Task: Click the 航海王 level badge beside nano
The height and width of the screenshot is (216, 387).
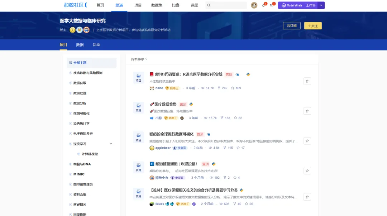Action: (171, 88)
